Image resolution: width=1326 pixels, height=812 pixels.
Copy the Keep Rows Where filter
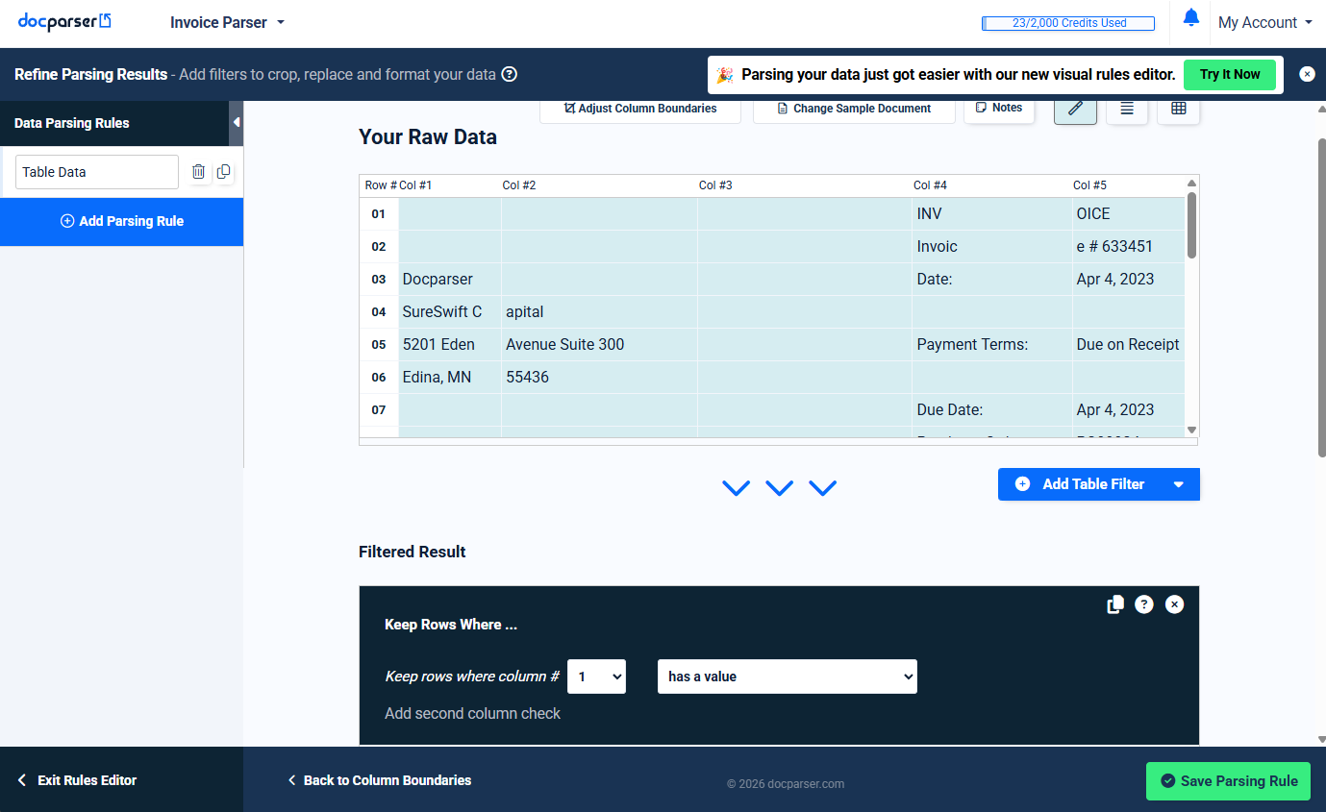(1114, 604)
